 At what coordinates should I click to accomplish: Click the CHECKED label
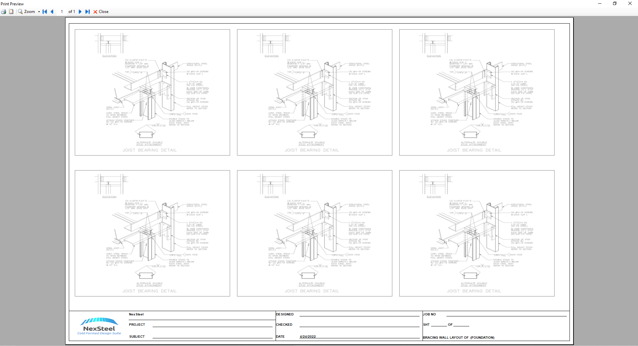coord(284,325)
